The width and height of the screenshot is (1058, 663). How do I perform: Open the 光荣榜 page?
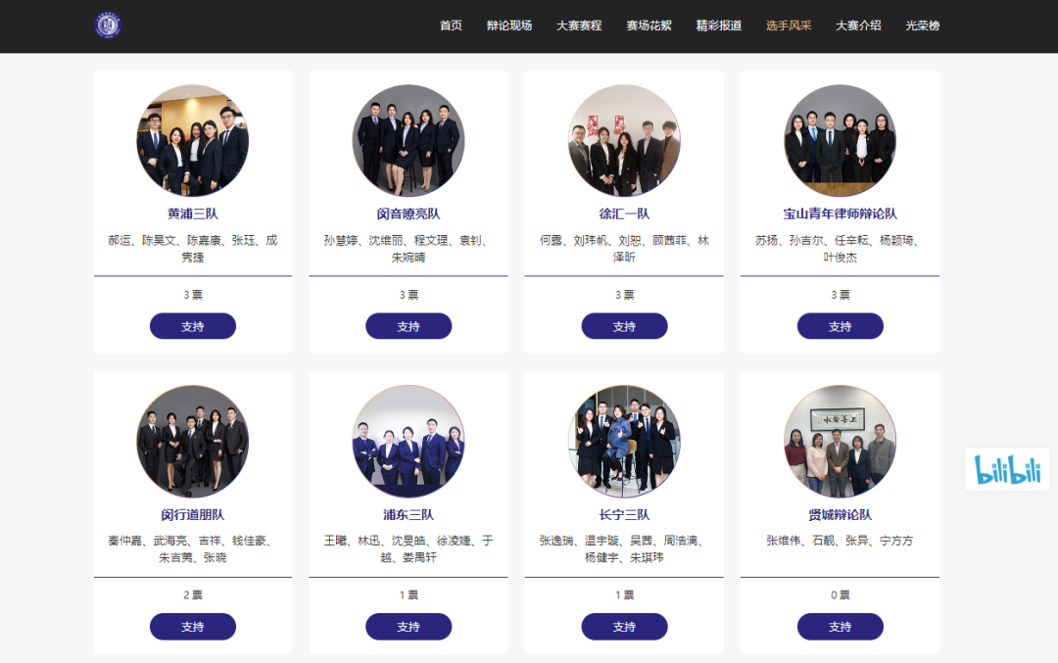(923, 25)
